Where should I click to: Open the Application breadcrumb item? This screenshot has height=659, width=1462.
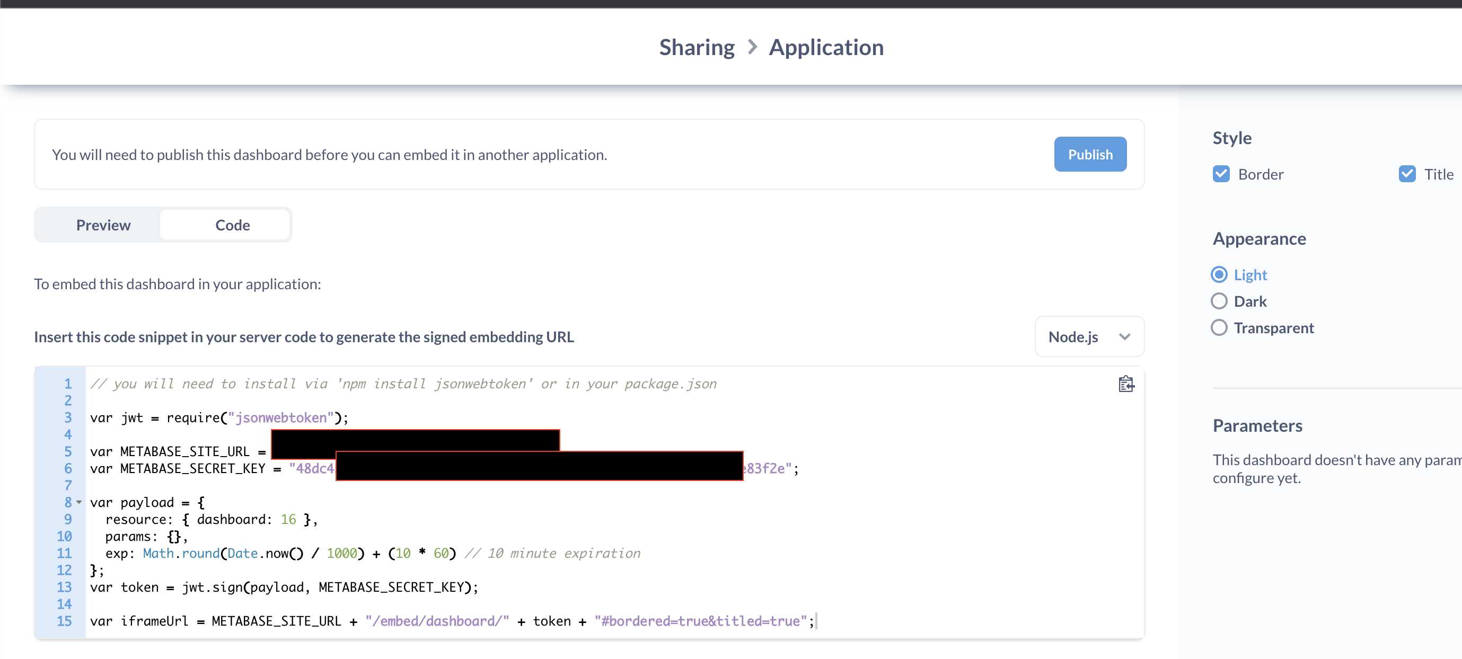pyautogui.click(x=826, y=47)
